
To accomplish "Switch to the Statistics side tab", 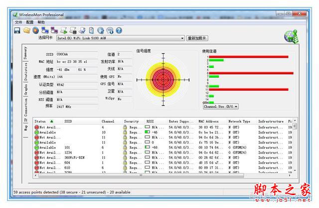I will click(25, 72).
